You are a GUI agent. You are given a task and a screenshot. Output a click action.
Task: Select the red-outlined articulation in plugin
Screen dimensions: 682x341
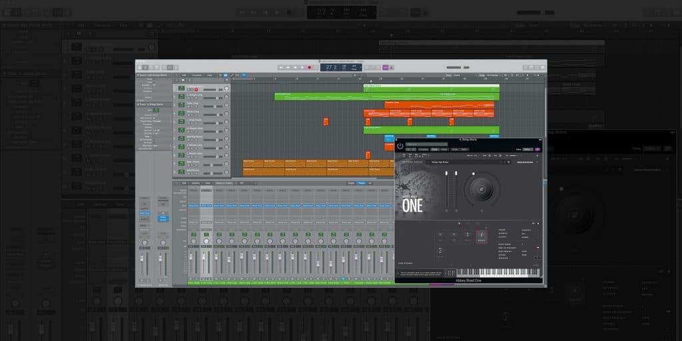tap(481, 236)
